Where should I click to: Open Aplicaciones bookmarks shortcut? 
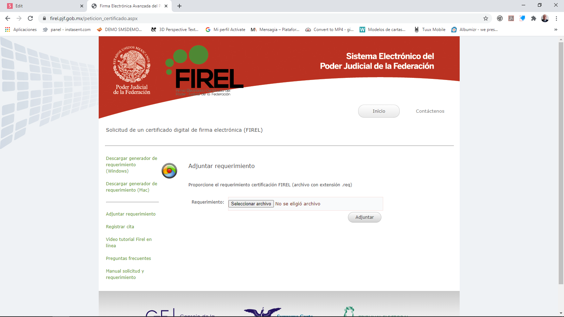(21, 30)
